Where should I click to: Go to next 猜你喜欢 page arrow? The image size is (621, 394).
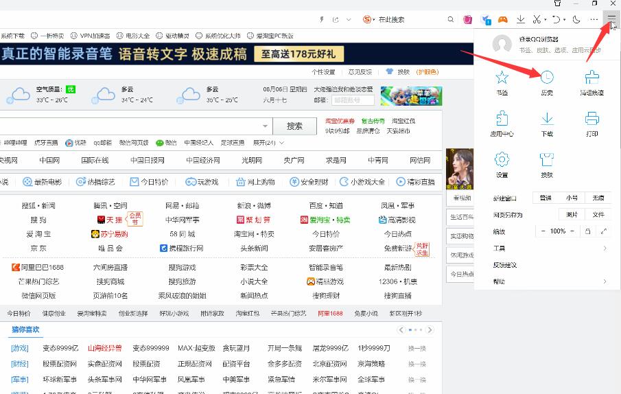coord(430,330)
